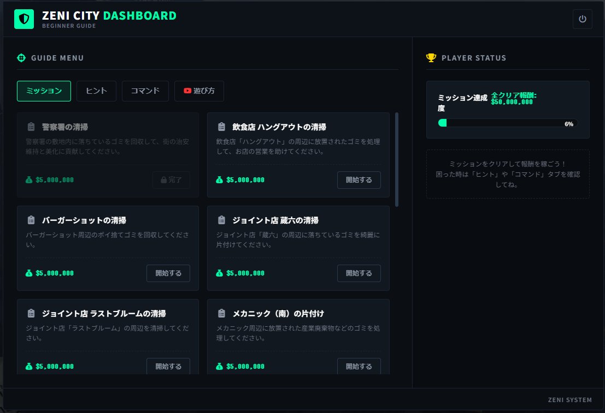Open the 遊び方 tab
Image resolution: width=605 pixels, height=413 pixels.
(199, 91)
